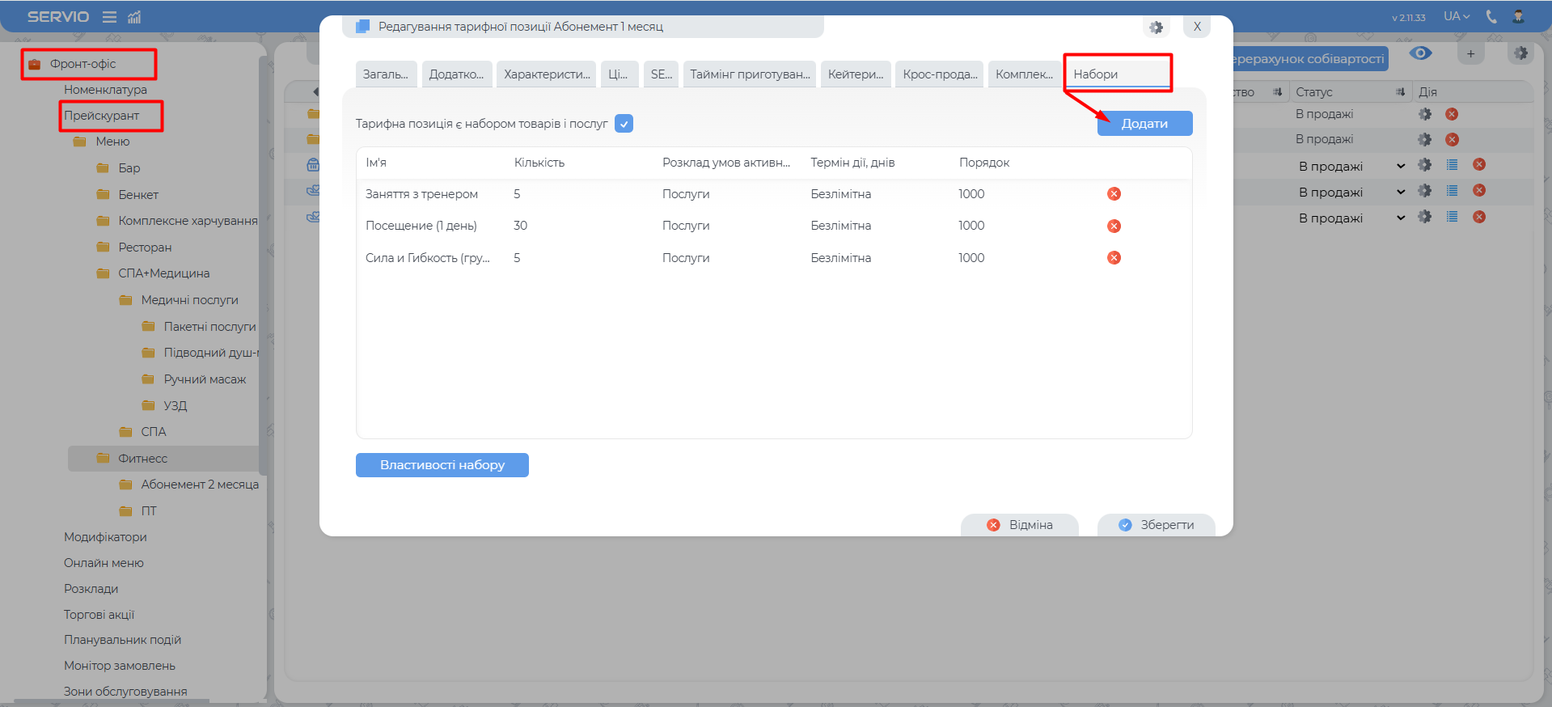This screenshot has width=1552, height=707.
Task: Delete the 'Заняття з тренером' set row
Action: coord(1114,194)
